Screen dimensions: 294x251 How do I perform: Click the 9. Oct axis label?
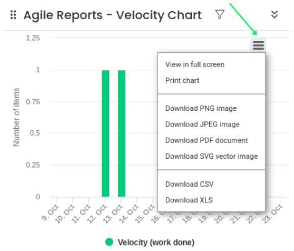[50, 212]
